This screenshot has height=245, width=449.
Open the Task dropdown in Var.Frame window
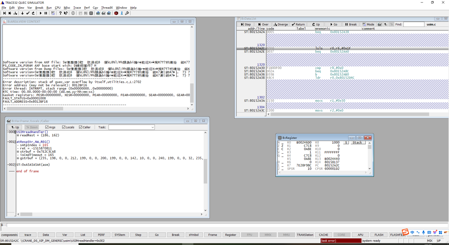click(x=152, y=127)
